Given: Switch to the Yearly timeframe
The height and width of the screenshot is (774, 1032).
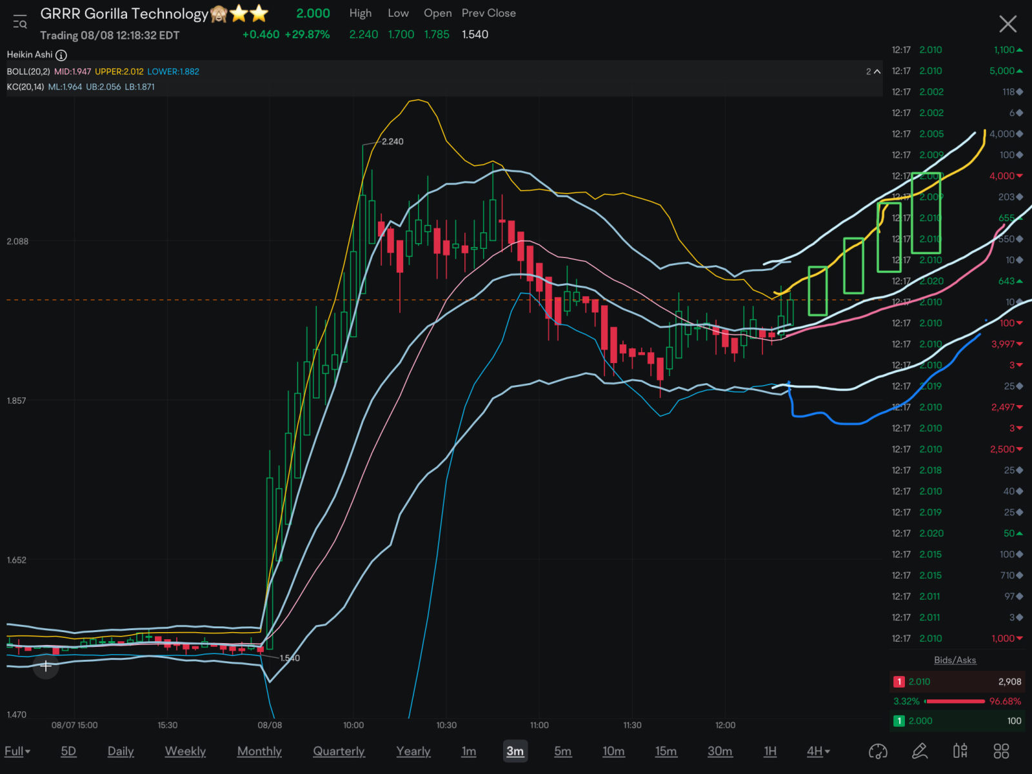Looking at the screenshot, I should [413, 751].
